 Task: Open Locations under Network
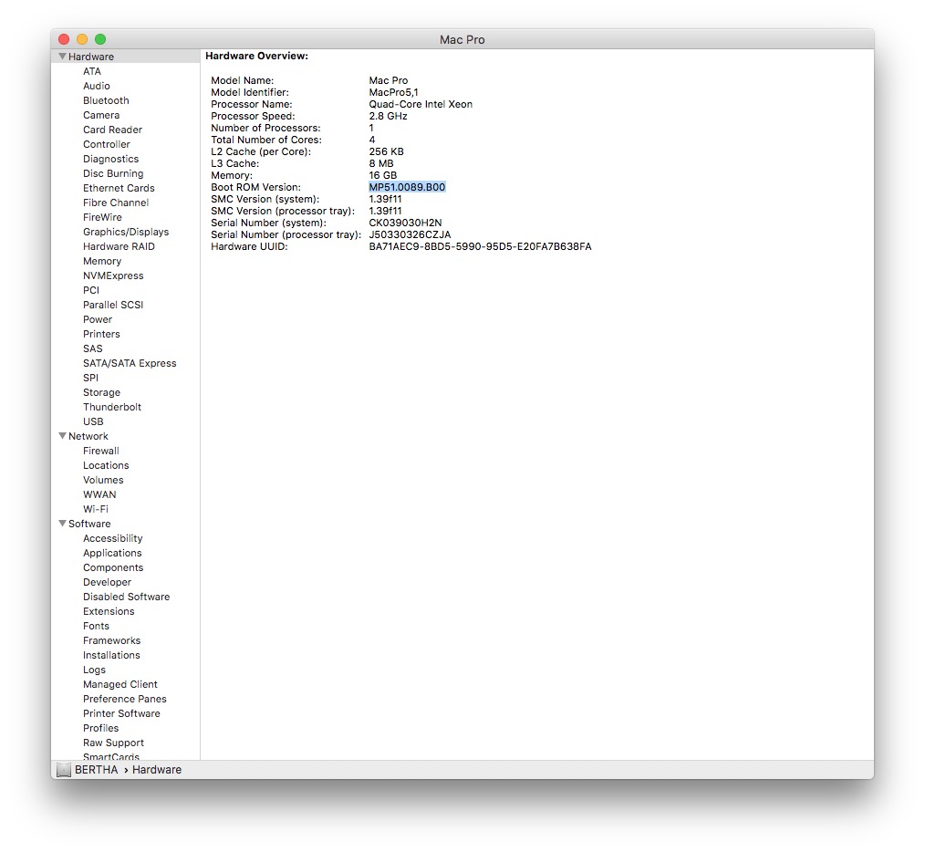tap(106, 465)
